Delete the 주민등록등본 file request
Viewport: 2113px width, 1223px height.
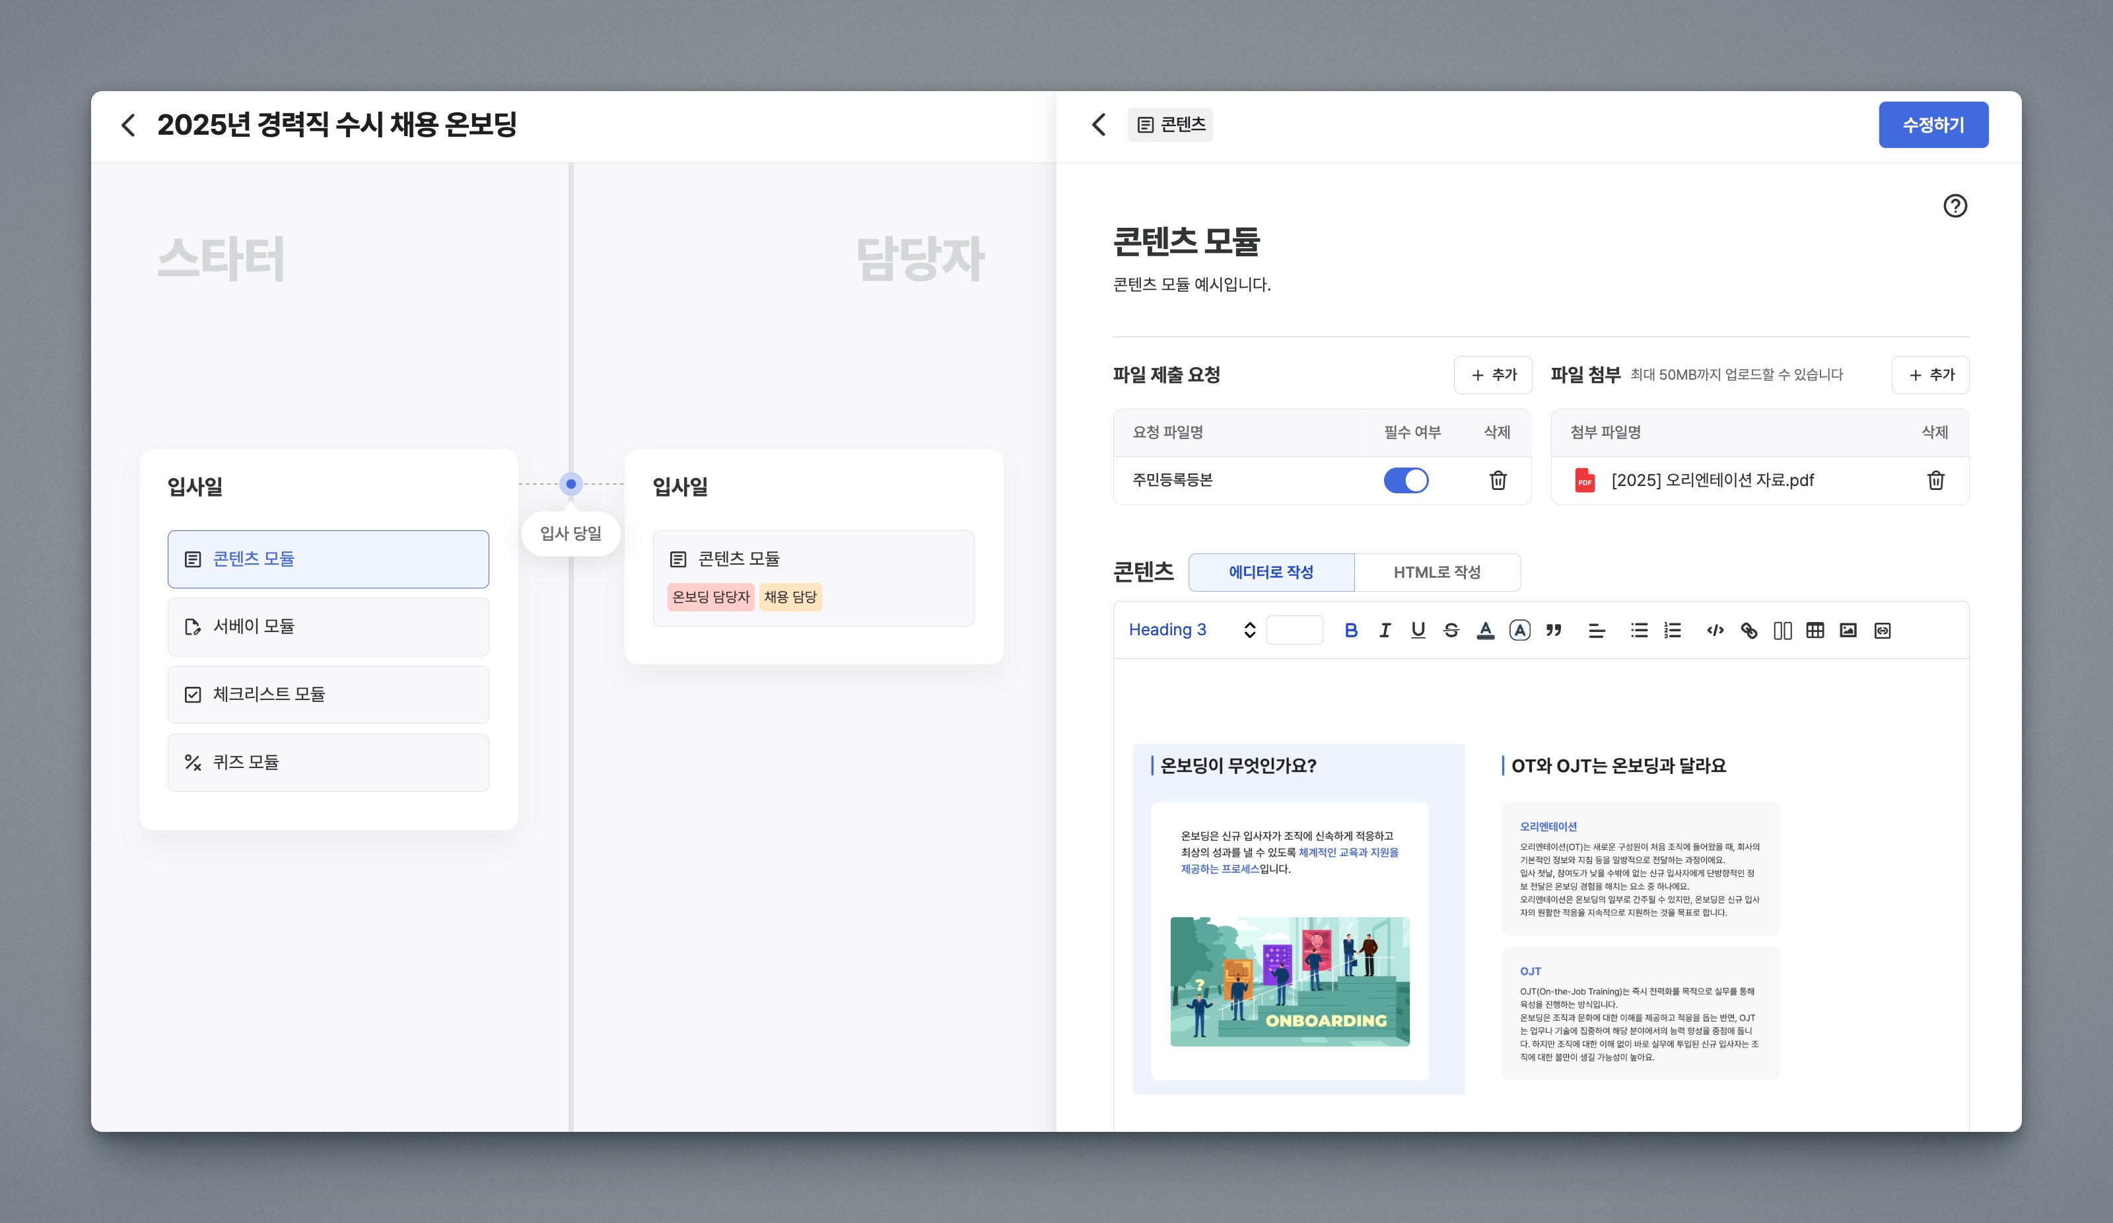(1498, 480)
